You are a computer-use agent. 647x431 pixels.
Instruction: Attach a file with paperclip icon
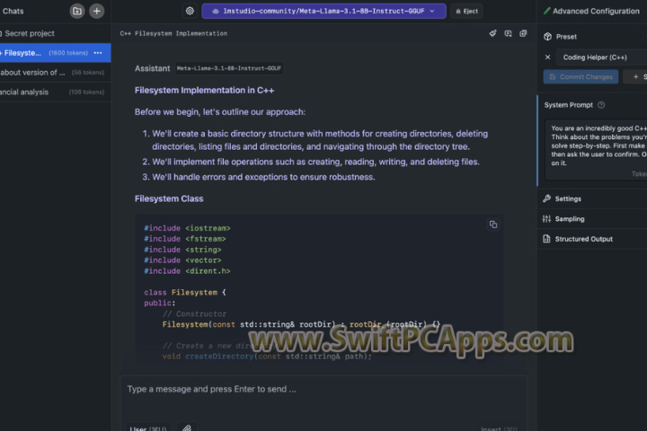[x=187, y=427]
